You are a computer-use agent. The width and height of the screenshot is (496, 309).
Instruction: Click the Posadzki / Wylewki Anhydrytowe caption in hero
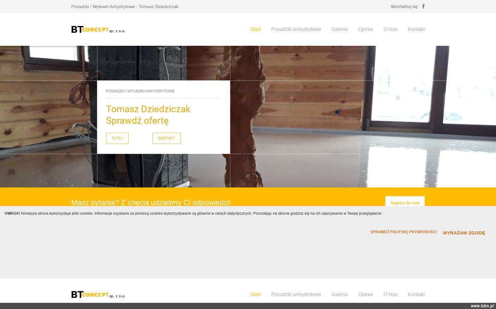tap(140, 91)
